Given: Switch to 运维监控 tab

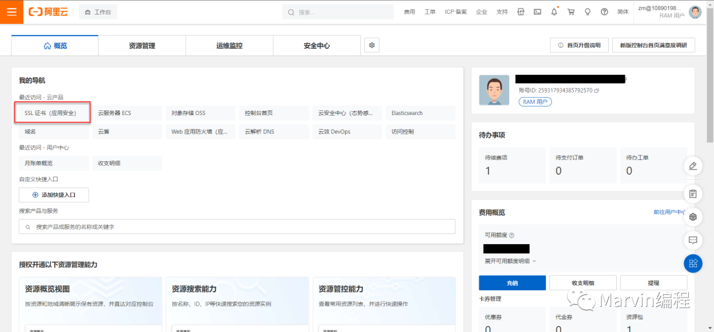Looking at the screenshot, I should 229,46.
